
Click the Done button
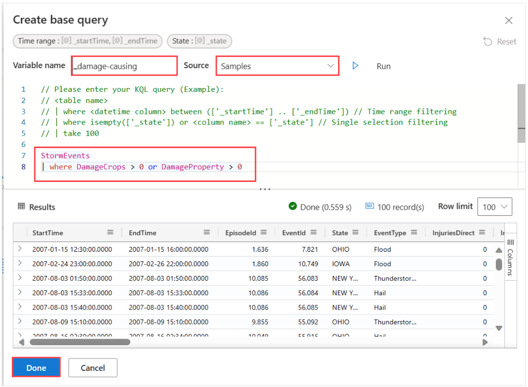point(36,368)
